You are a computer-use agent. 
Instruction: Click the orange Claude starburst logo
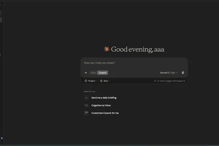(x=107, y=49)
